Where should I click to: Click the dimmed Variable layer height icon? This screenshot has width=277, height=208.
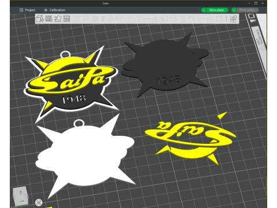[95, 19]
